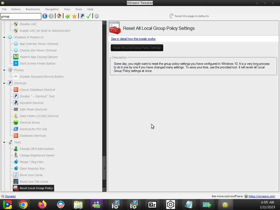Viewport: 280px width, 210px height.
Task: Click Merge *.Reg Files icon
Action: [16, 162]
